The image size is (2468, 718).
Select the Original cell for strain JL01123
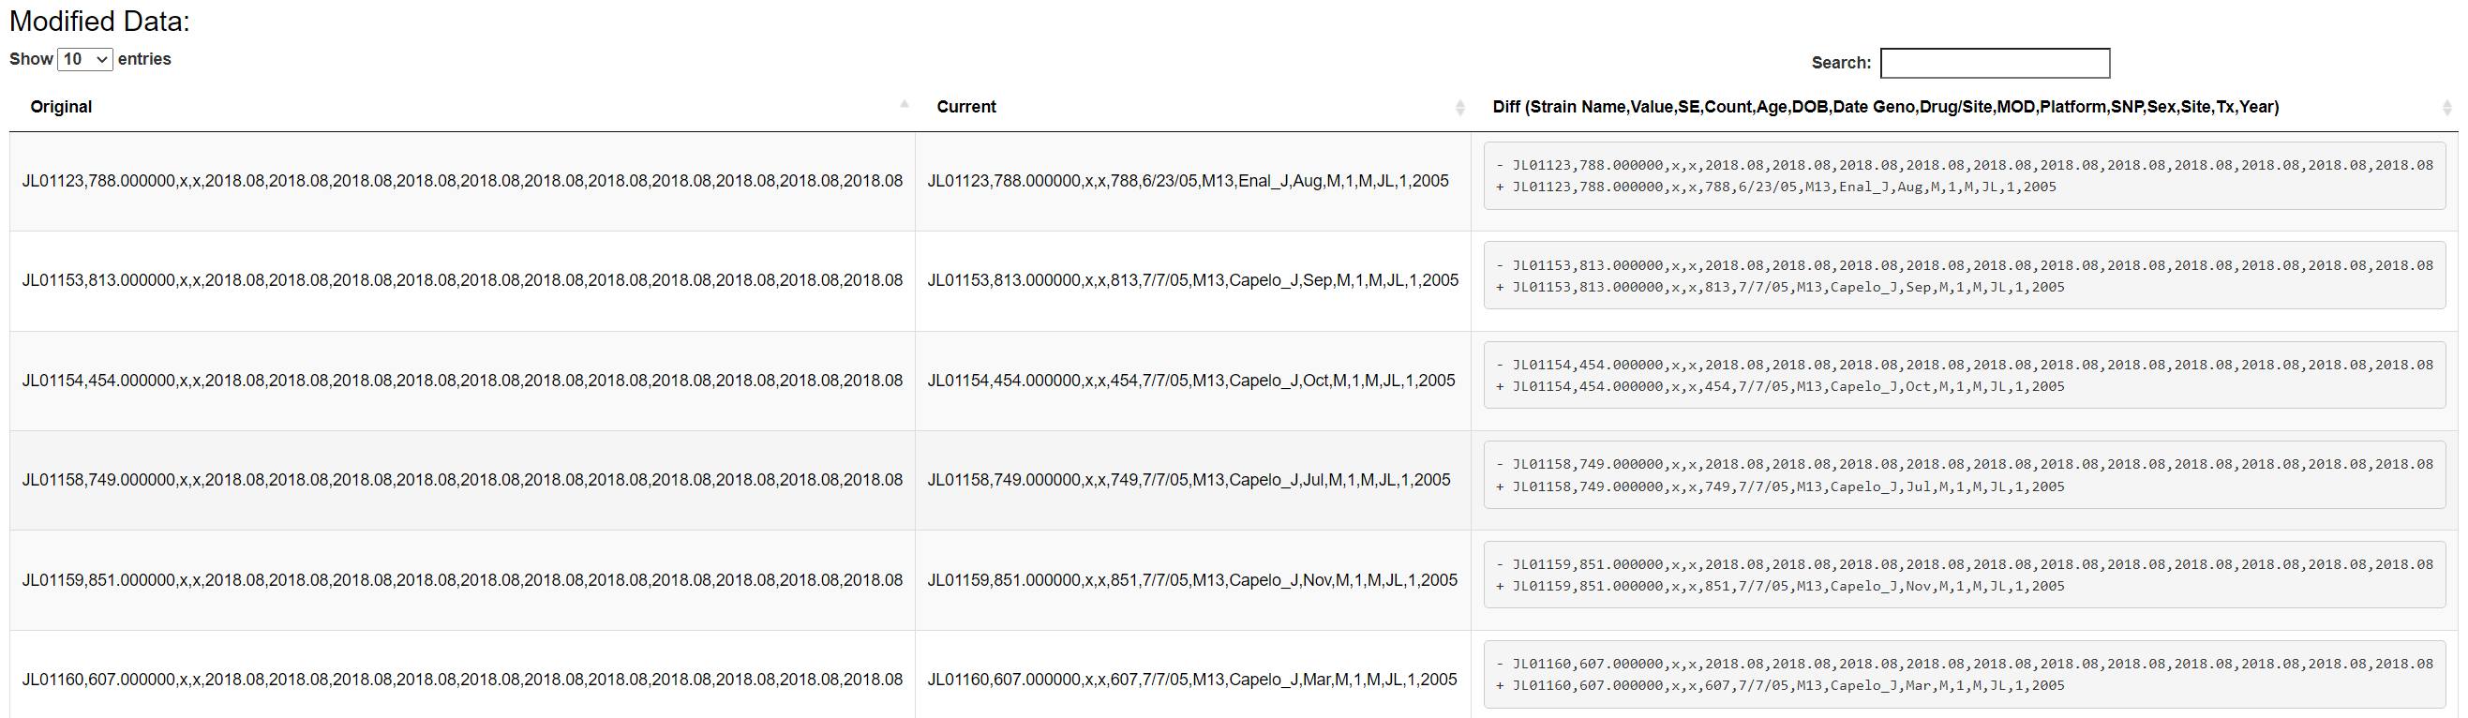(x=462, y=181)
